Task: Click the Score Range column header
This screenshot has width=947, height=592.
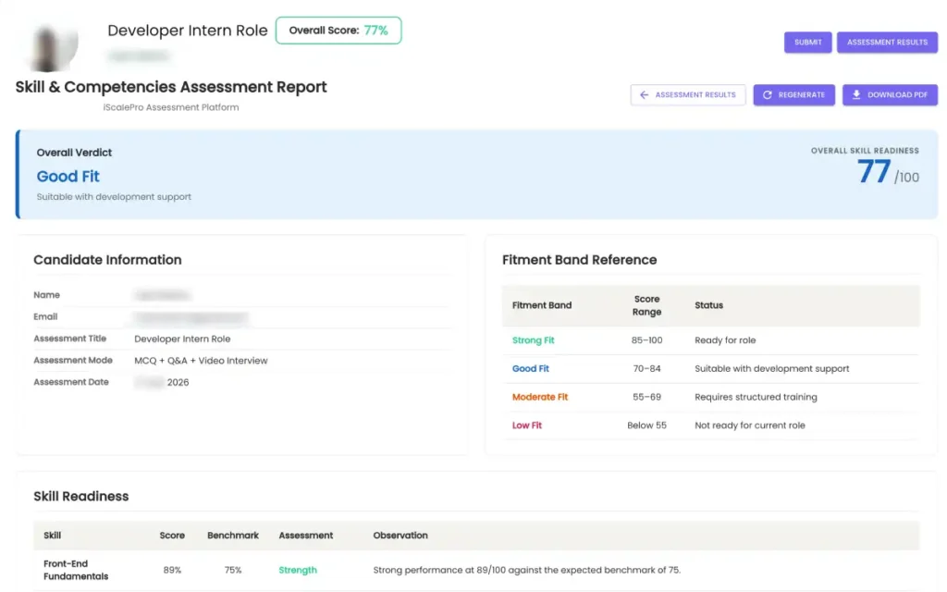Action: pos(646,305)
